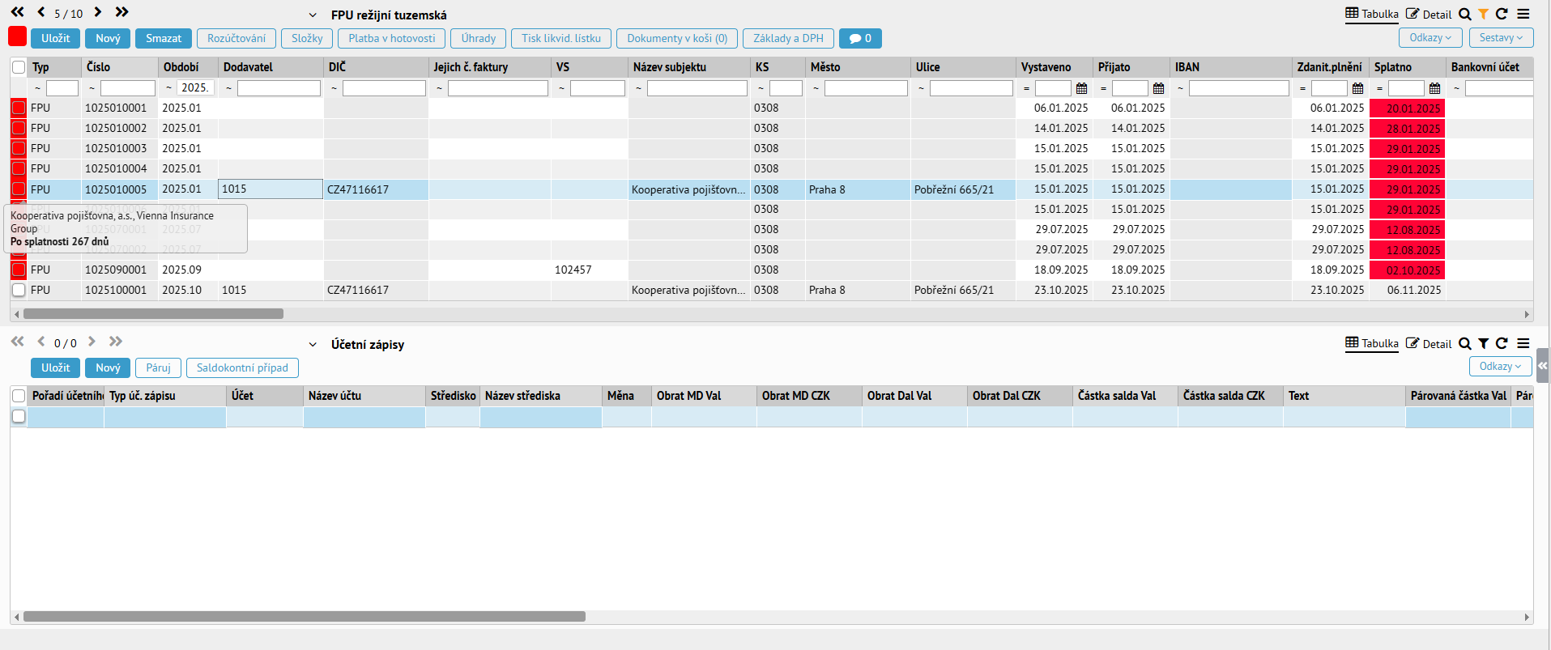
Task: Go to the previous invoice record
Action: point(41,12)
